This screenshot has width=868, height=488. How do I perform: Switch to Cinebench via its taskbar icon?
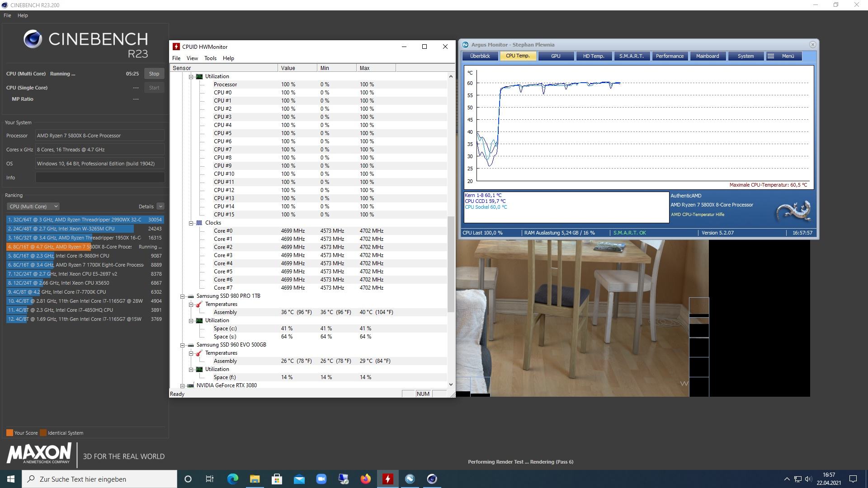(x=432, y=479)
